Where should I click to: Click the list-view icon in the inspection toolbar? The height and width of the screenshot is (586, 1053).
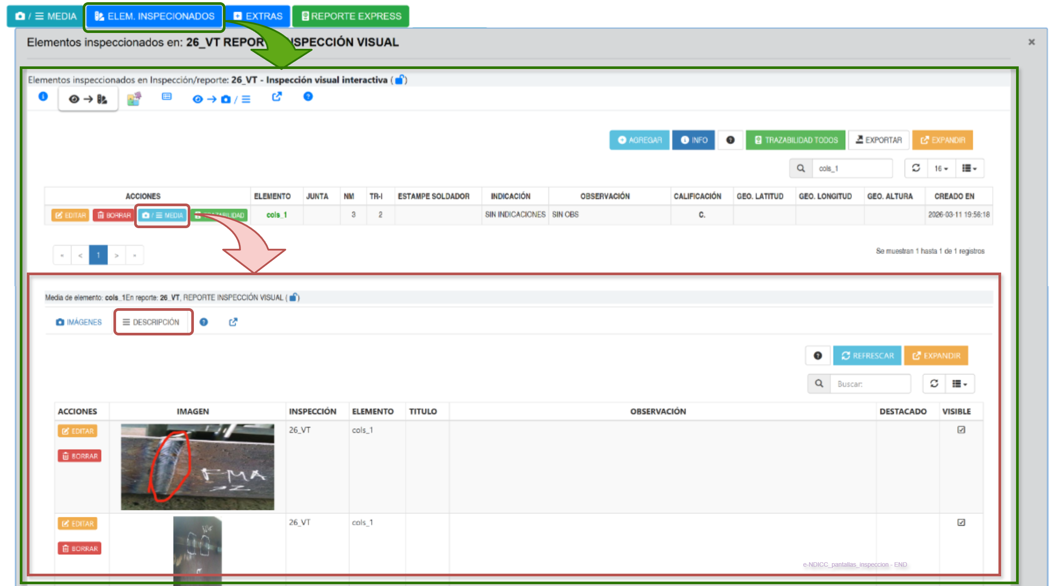coord(167,96)
